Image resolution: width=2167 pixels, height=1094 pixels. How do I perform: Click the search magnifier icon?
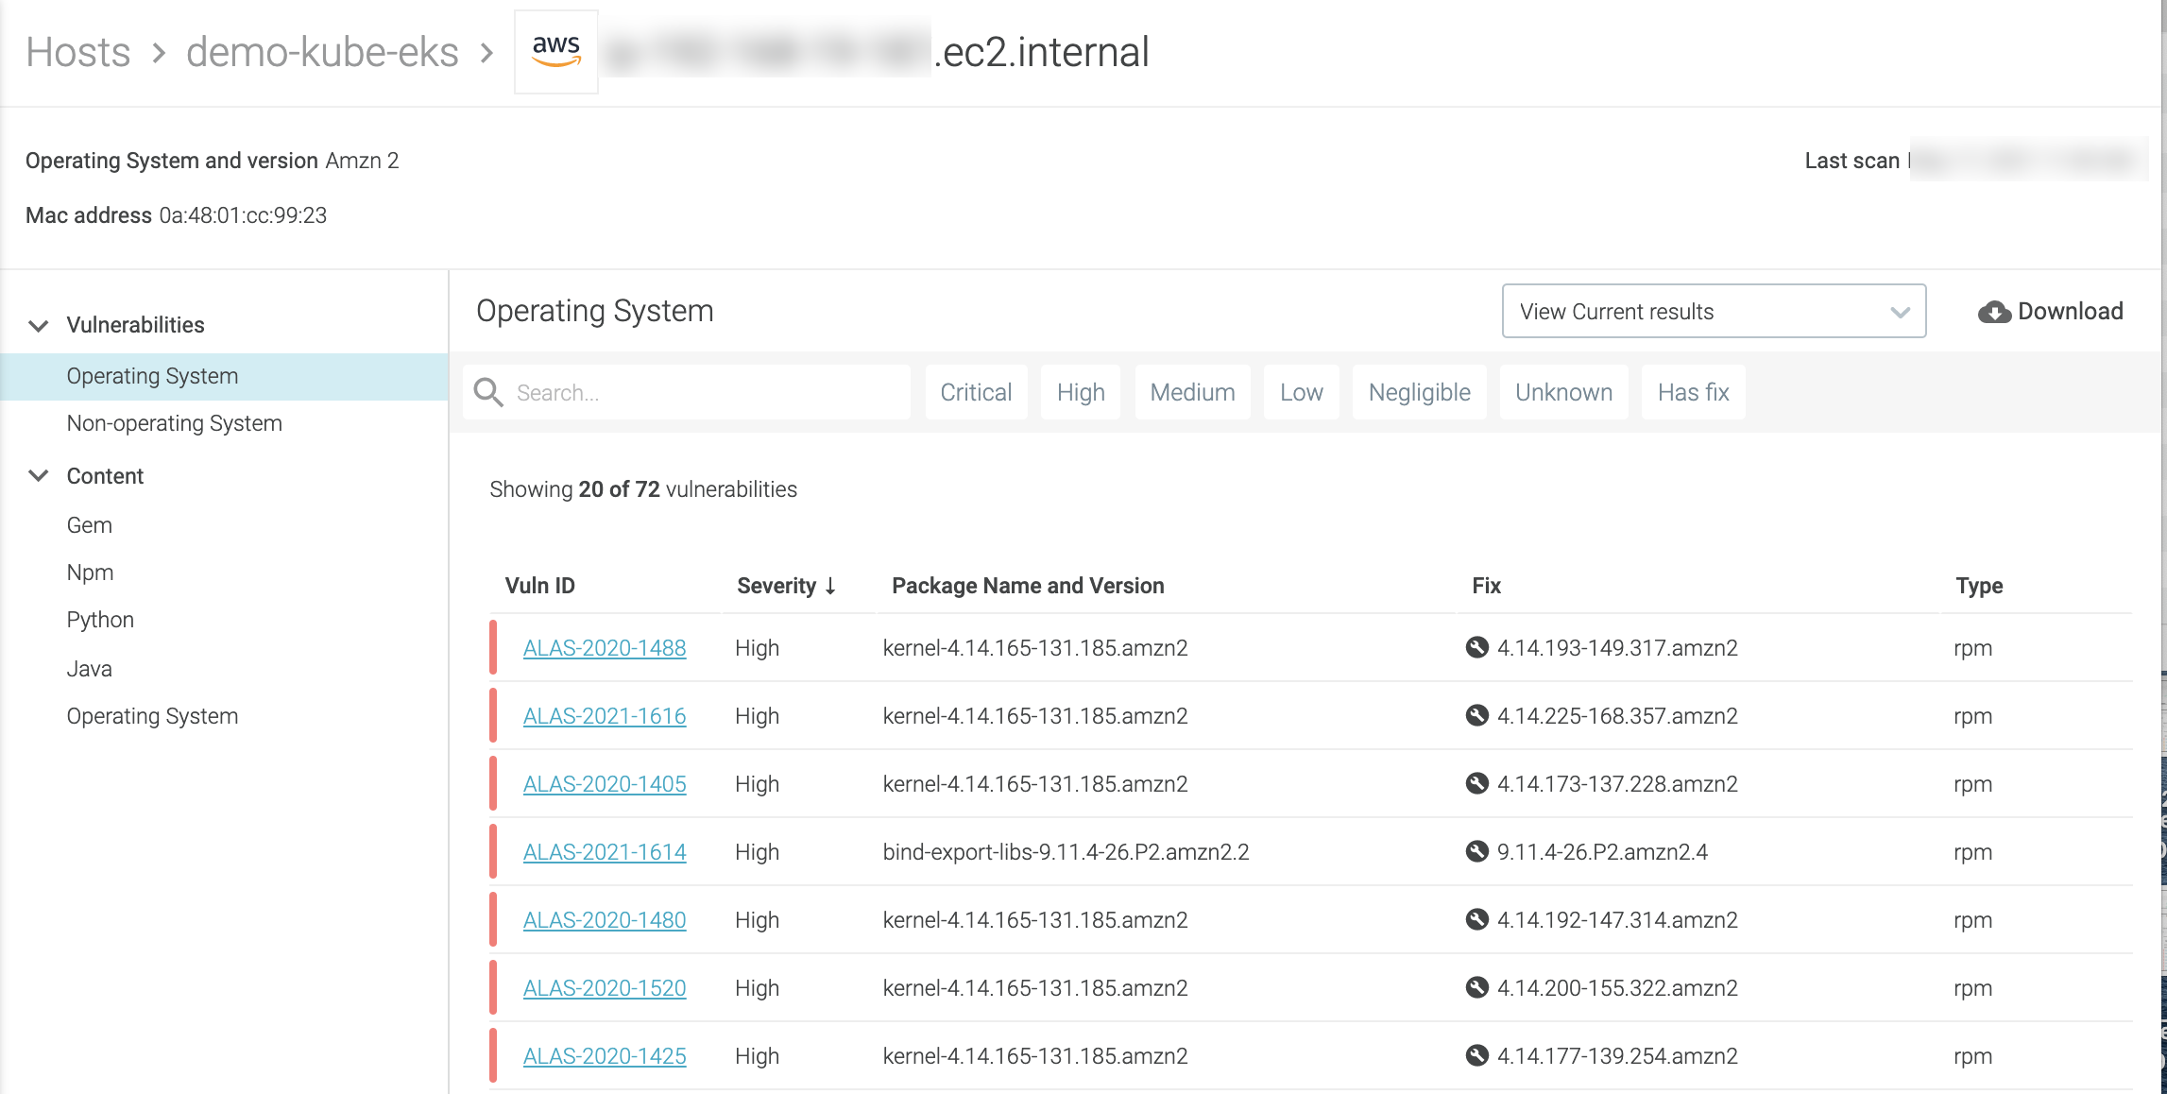point(488,392)
